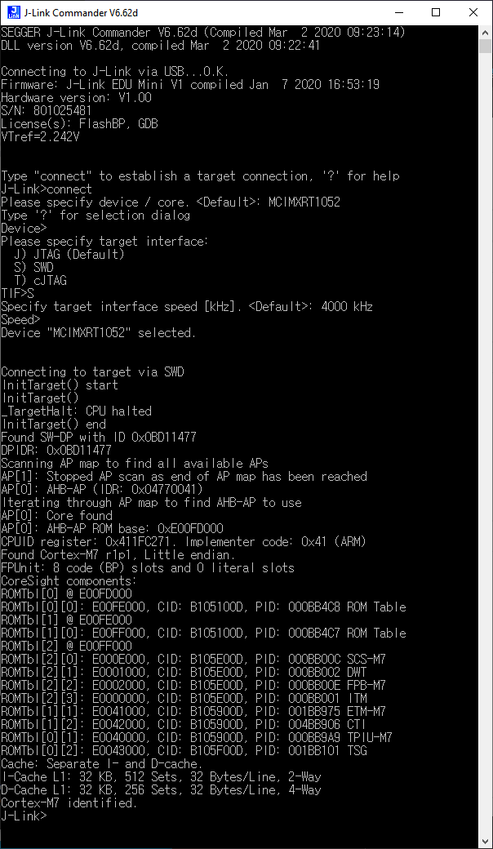Click the scrollbar down arrow

pos(486,842)
